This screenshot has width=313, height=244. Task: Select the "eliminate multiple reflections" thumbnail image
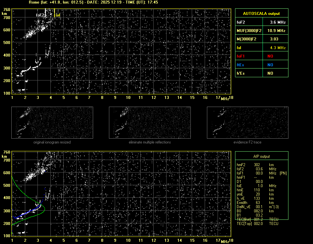pyautogui.click(x=150, y=123)
